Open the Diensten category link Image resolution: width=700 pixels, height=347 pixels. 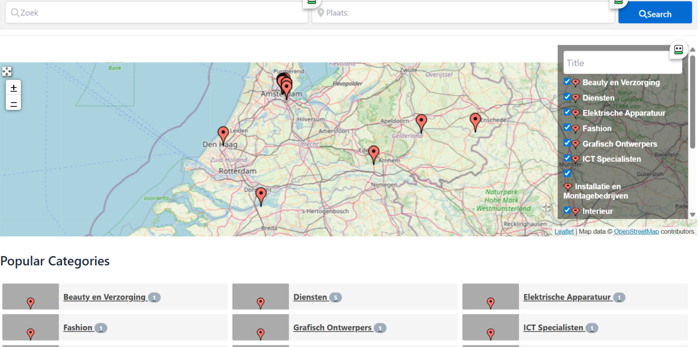[310, 297]
